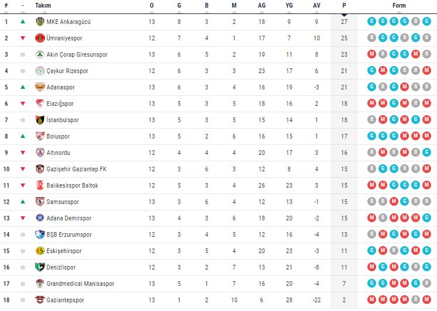Click the Denizlispor team badge
The width and height of the screenshot is (437, 311).
[40, 267]
